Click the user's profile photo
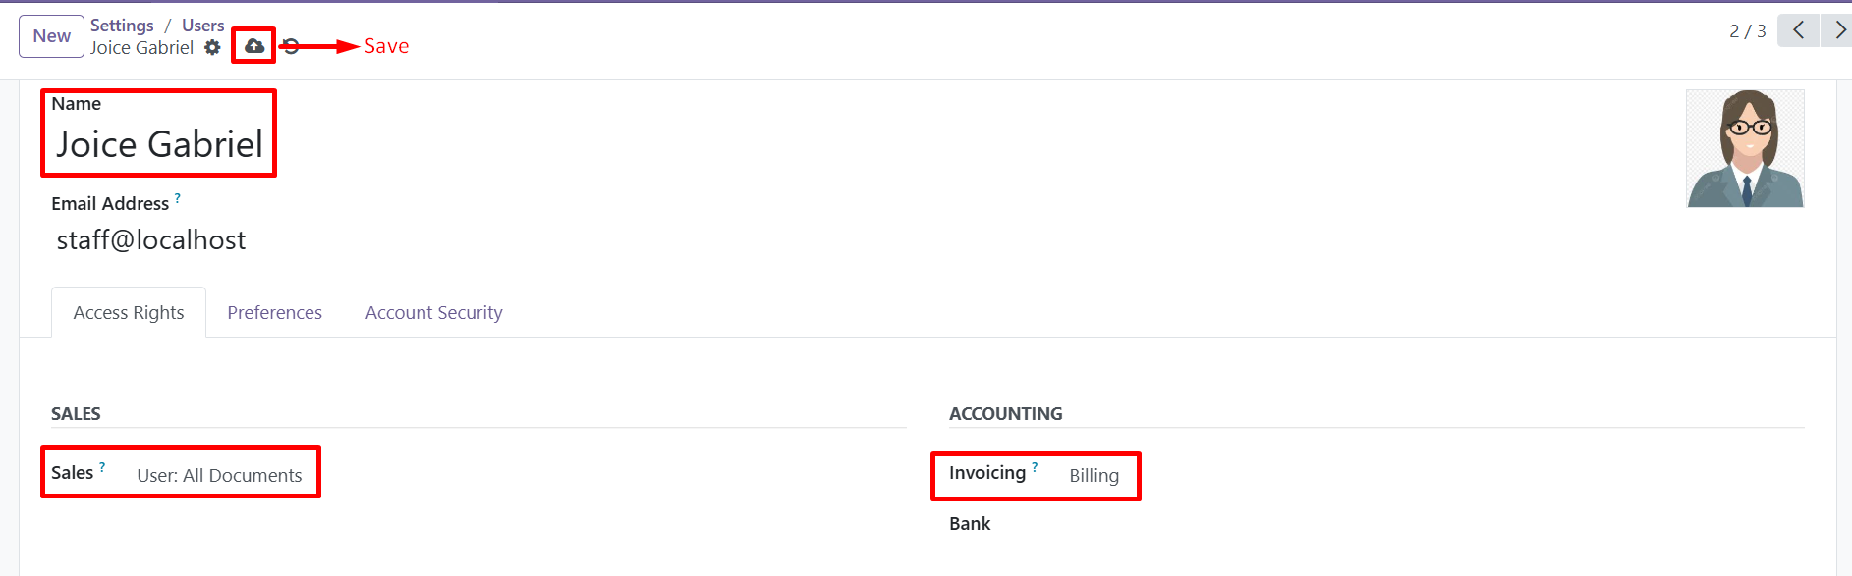Image resolution: width=1852 pixels, height=576 pixels. (1745, 148)
